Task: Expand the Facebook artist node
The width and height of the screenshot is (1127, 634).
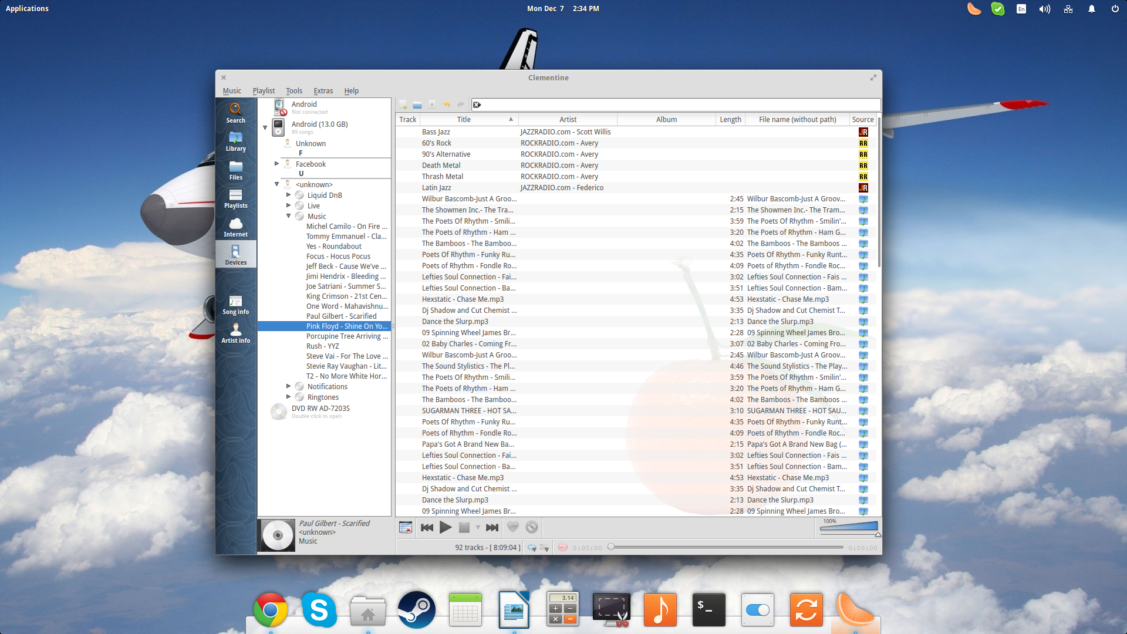Action: (276, 164)
